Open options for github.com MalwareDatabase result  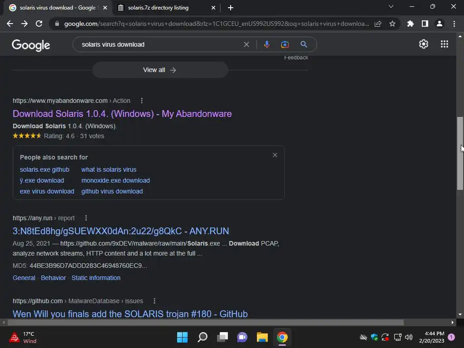tap(154, 301)
